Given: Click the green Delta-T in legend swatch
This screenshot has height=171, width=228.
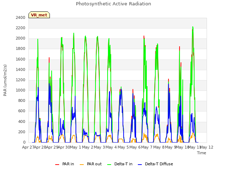Looking at the screenshot, I should (109, 165).
